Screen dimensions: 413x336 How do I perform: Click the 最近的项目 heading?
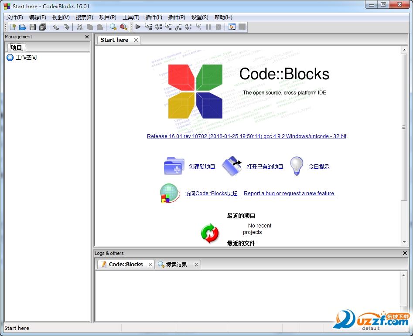pos(241,216)
